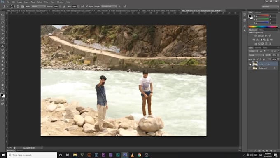Click the foreground color swatch in Color panel
The width and height of the screenshot is (280, 158).
point(250,16)
